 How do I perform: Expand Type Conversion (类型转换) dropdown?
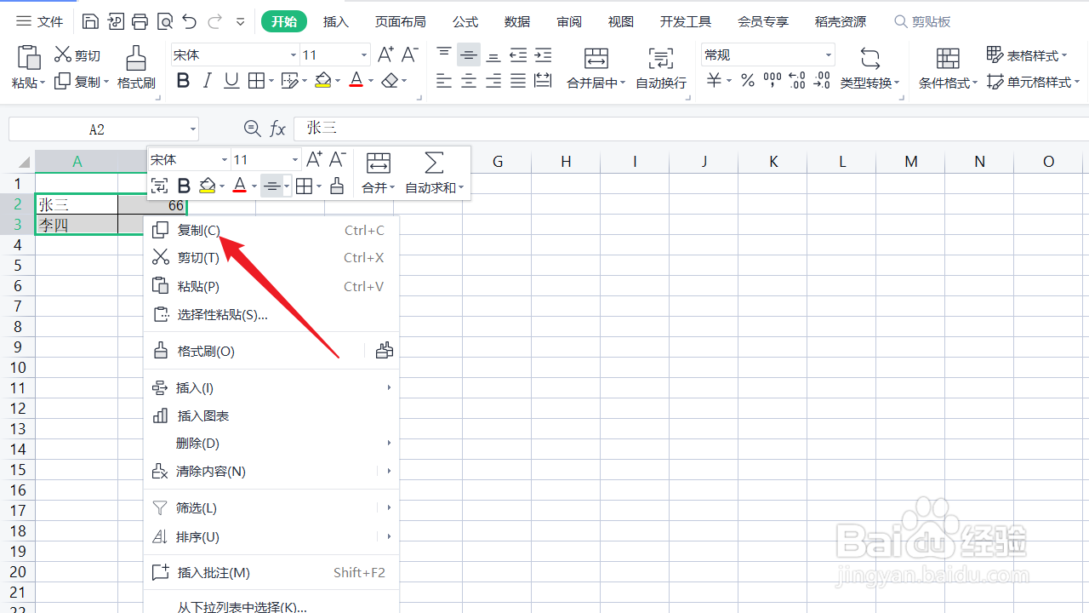[897, 83]
